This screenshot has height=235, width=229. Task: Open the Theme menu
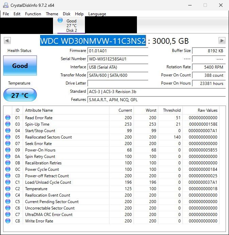[52, 14]
